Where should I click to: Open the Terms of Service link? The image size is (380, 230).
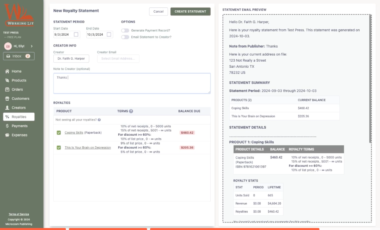click(19, 214)
